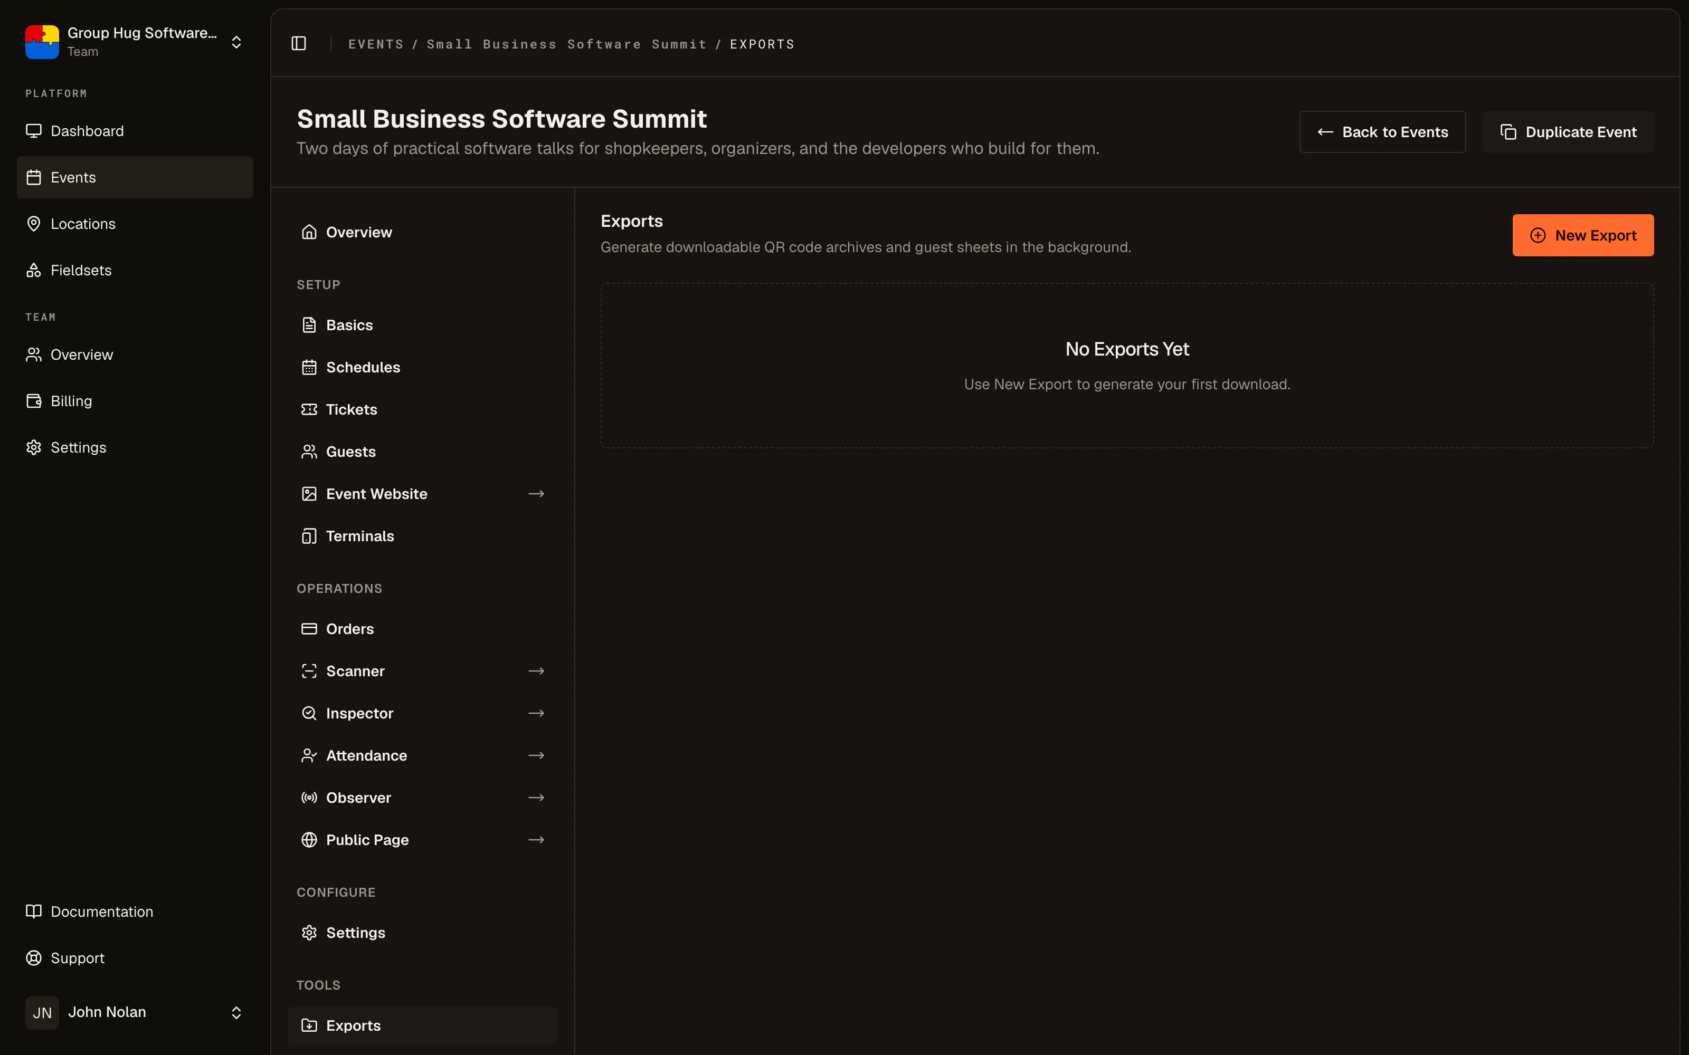Click the Terminals device icon
1689x1055 pixels.
coord(309,536)
